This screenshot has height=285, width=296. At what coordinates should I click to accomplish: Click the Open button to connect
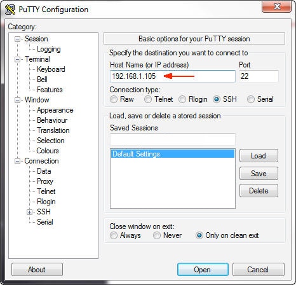point(203,270)
